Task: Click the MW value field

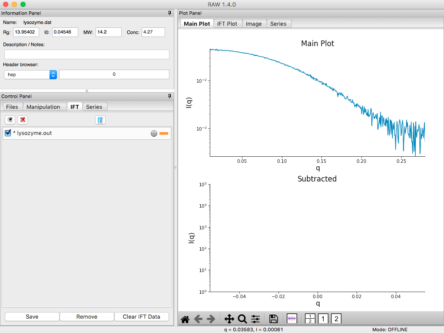Action: point(109,32)
